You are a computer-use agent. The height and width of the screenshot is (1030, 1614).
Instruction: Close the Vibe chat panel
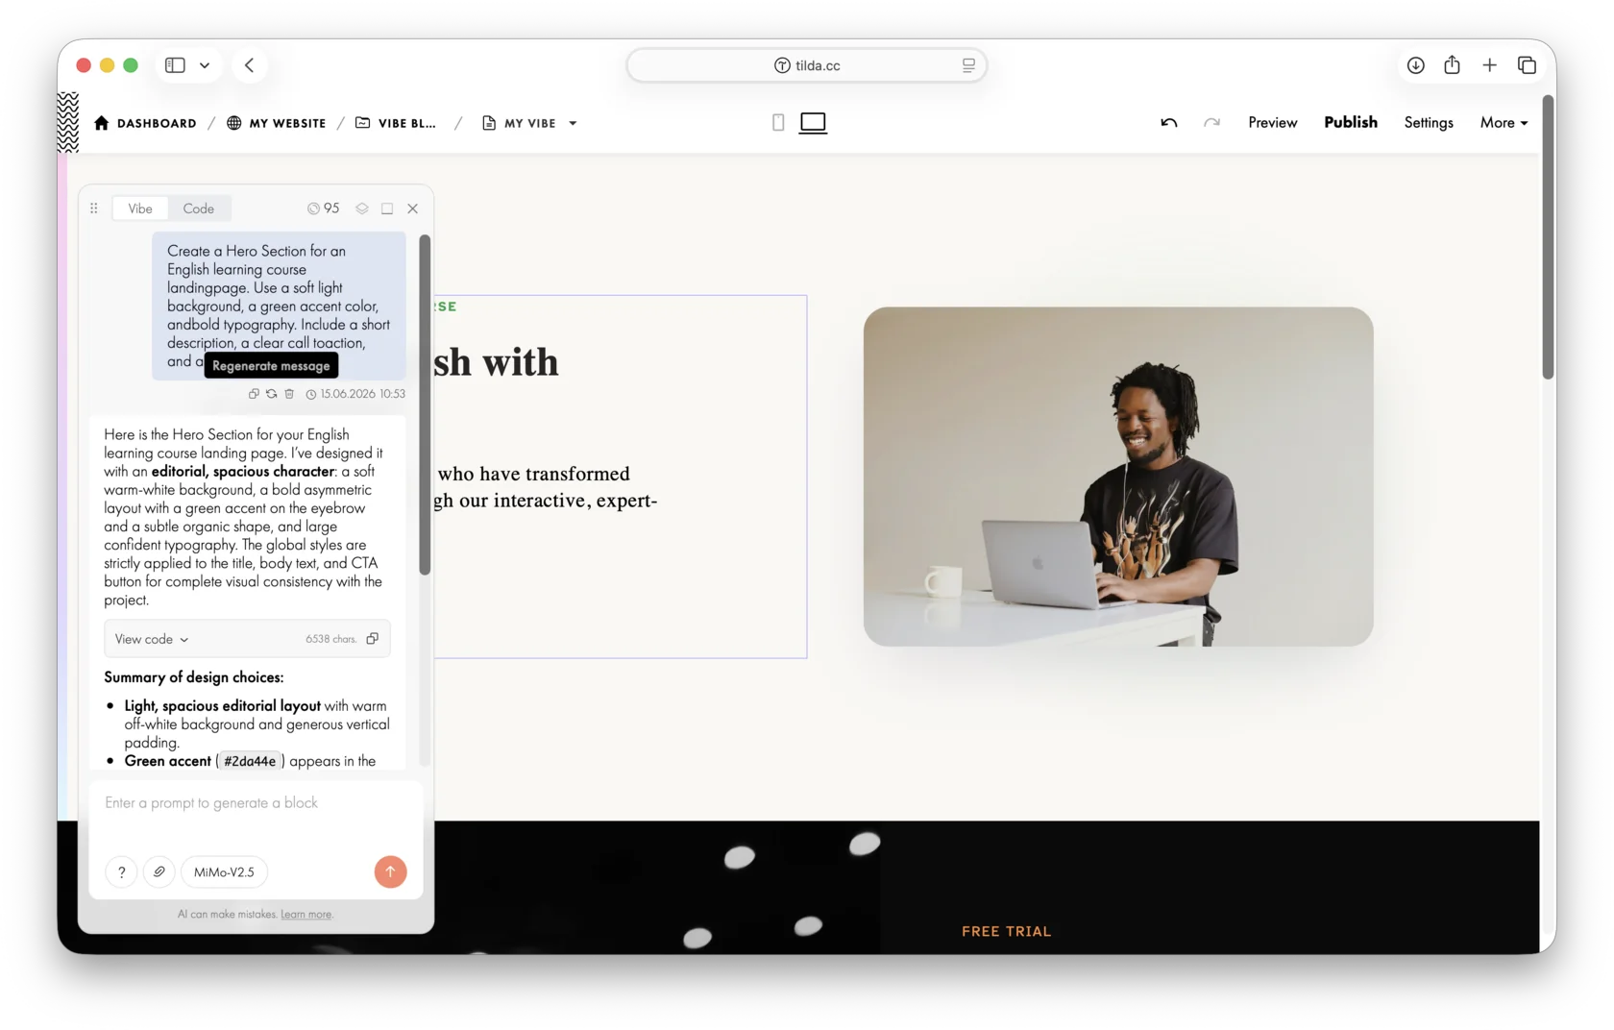[x=413, y=208]
